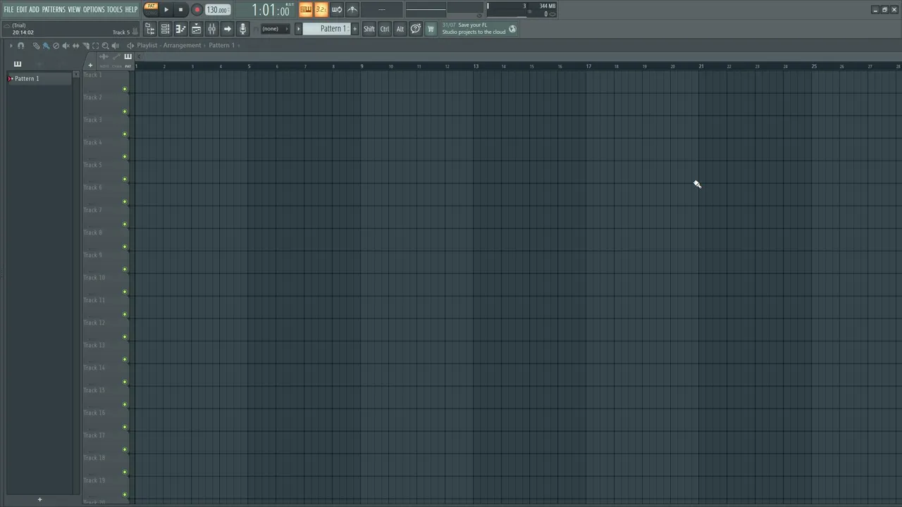Select the Paint brush tool
This screenshot has width=902, height=507.
click(46, 46)
